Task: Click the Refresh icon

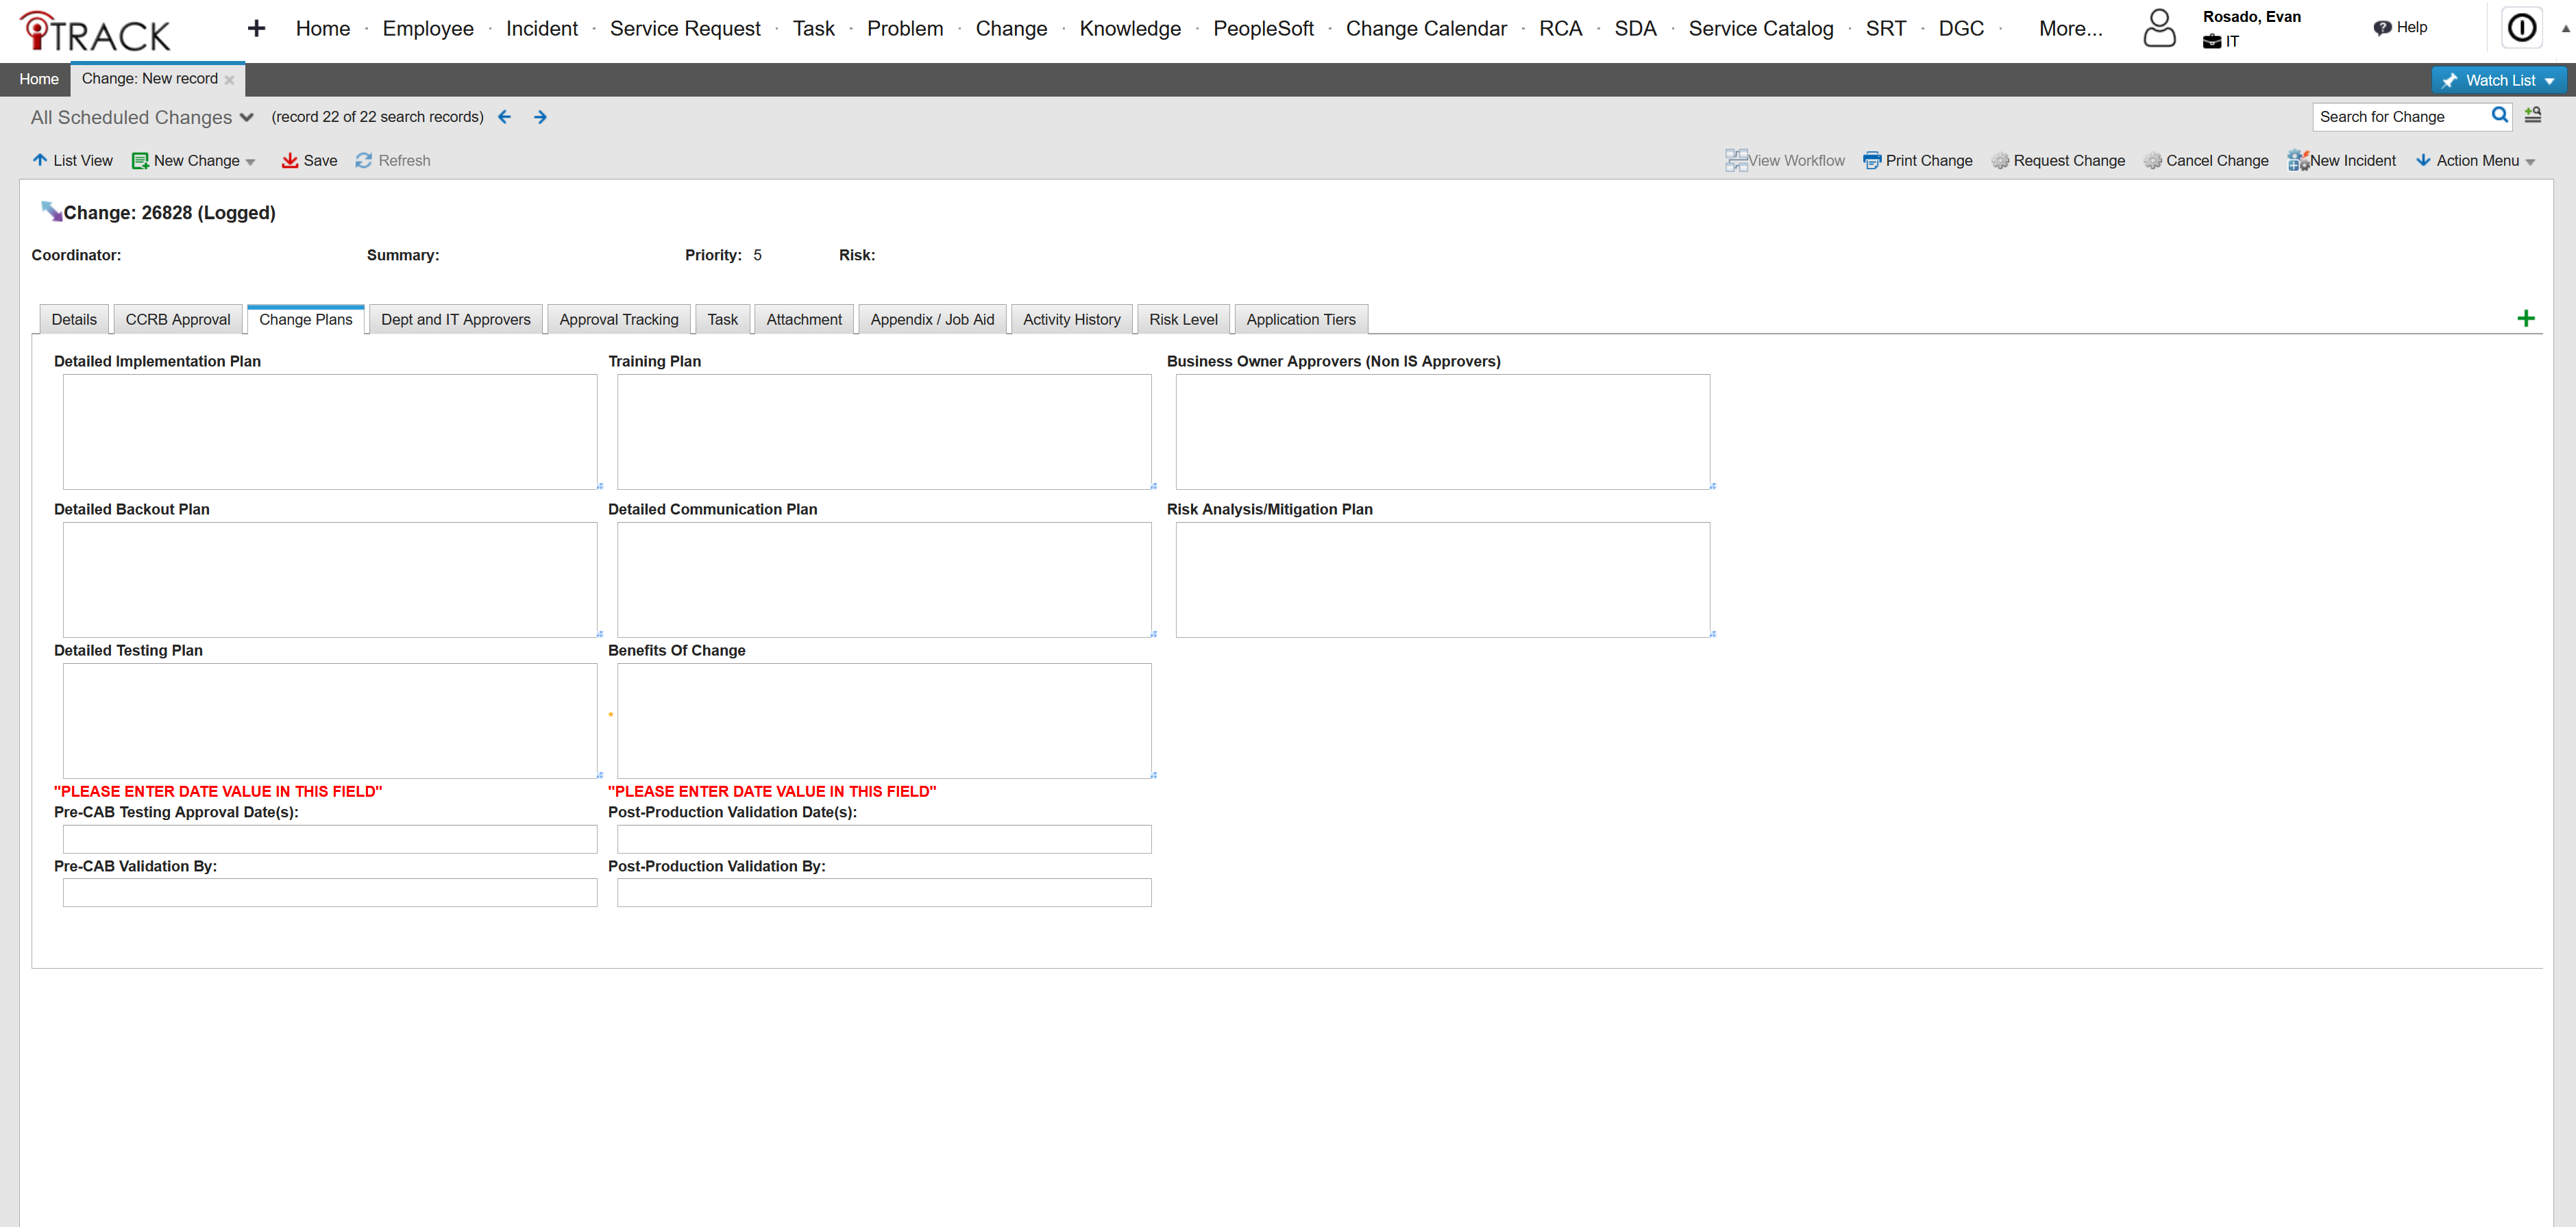Action: [x=364, y=160]
